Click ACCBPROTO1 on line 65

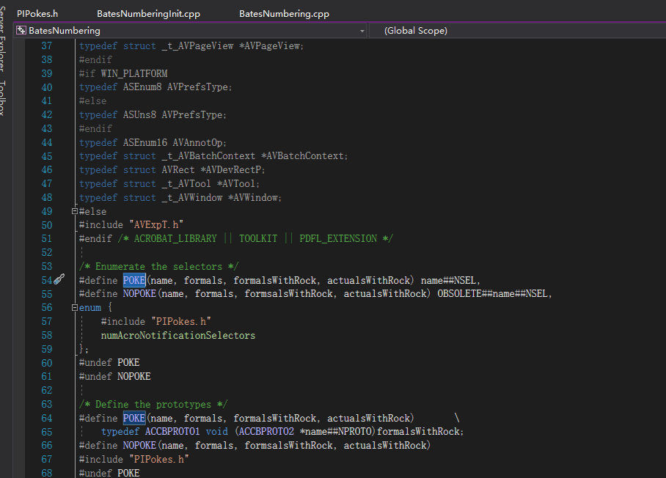[x=172, y=432]
